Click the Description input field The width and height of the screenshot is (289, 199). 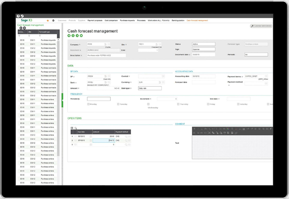tap(106, 55)
